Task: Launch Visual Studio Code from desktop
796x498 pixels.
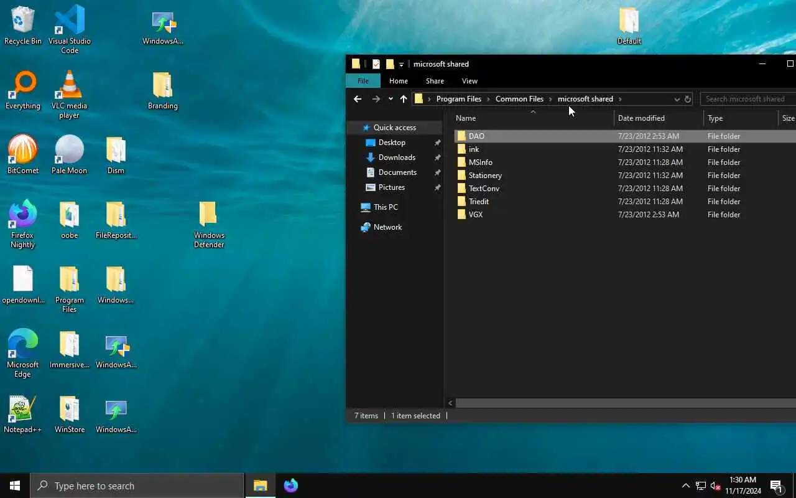Action: point(70,30)
